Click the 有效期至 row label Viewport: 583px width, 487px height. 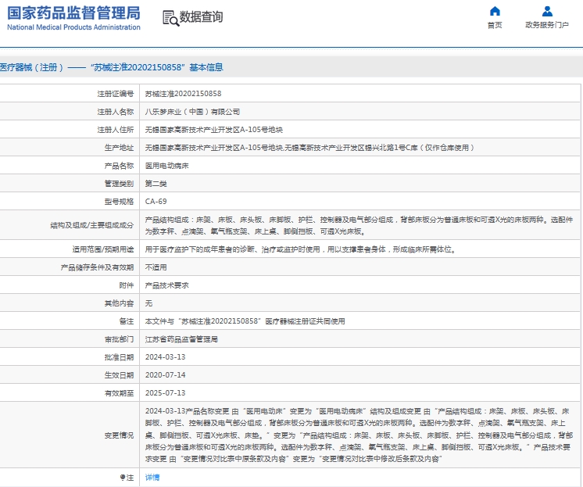(x=119, y=393)
